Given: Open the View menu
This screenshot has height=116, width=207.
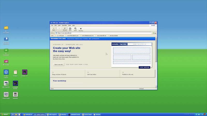Looking at the screenshot, I should 59,25.
